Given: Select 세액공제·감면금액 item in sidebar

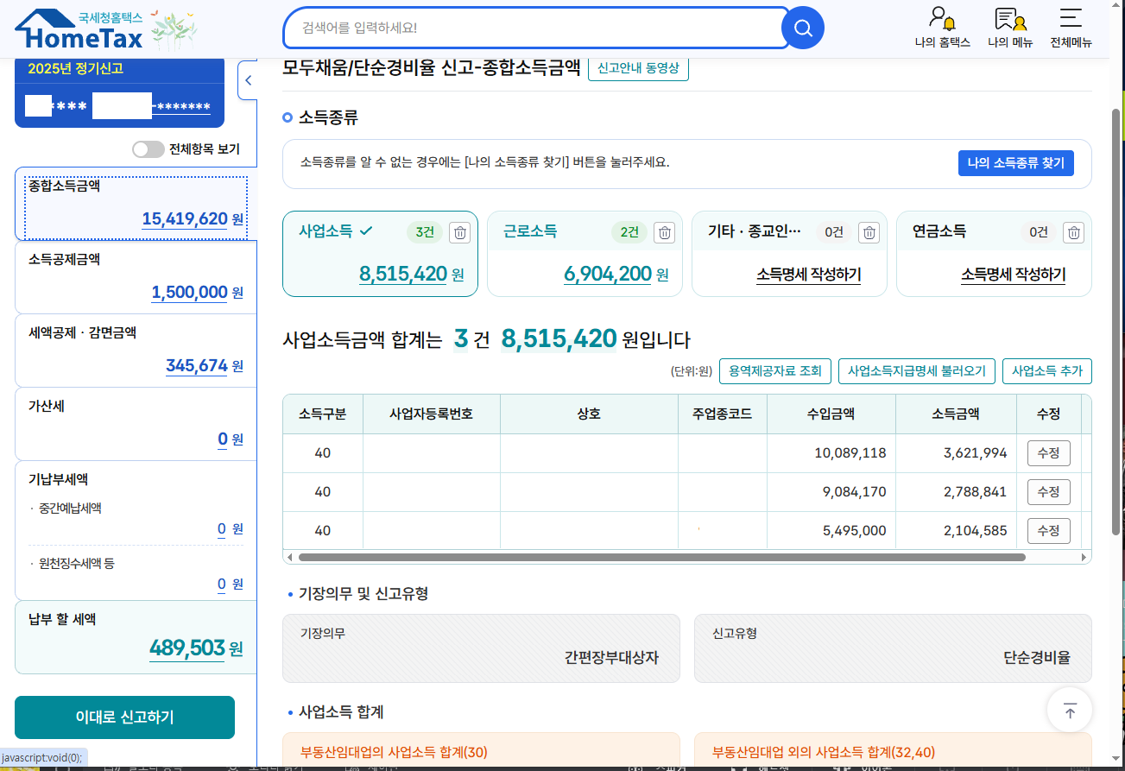Looking at the screenshot, I should tap(136, 351).
